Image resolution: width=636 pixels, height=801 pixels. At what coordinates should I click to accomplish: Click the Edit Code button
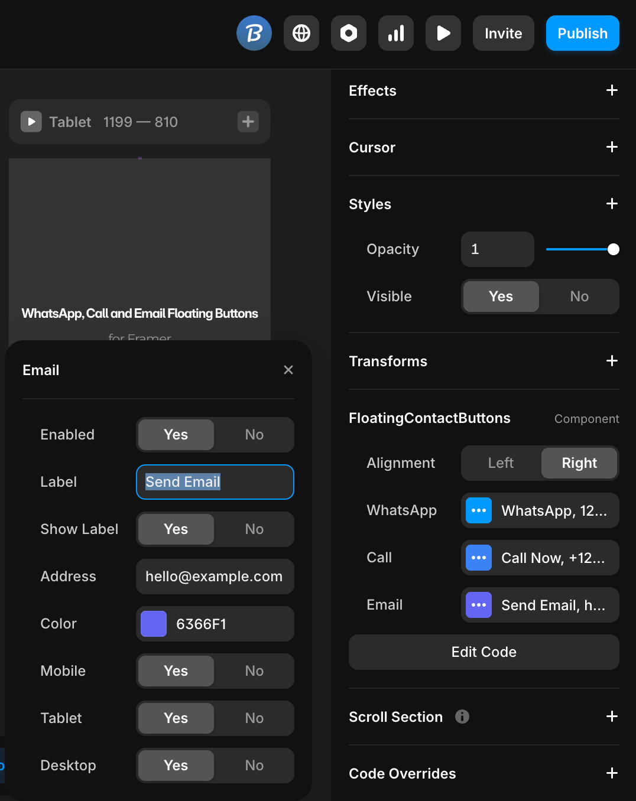tap(484, 652)
